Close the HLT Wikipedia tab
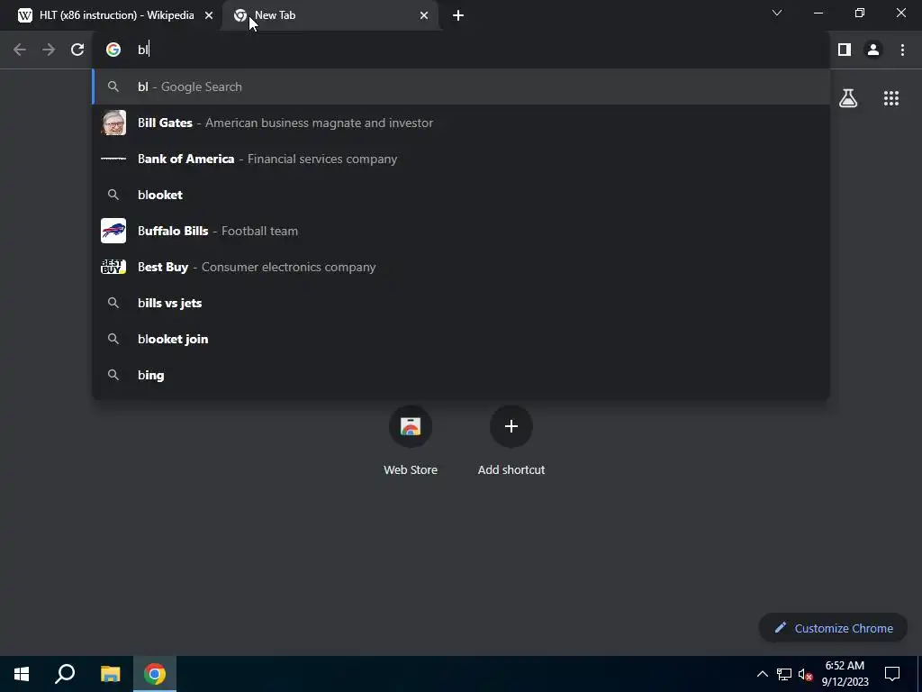Screen dimensions: 922x692 209,15
